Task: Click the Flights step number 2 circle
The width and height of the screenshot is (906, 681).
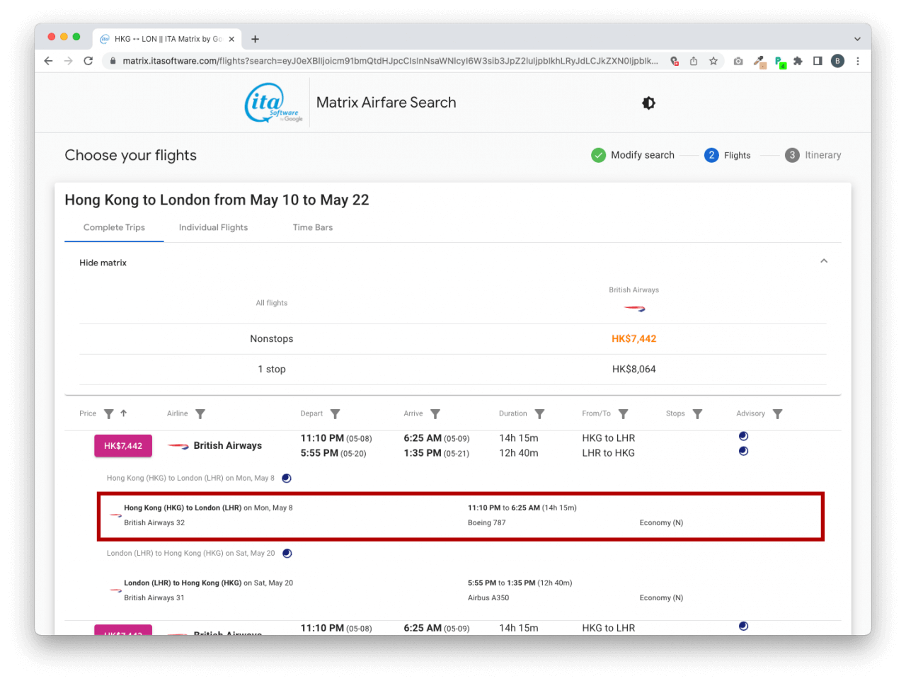Action: coord(711,155)
